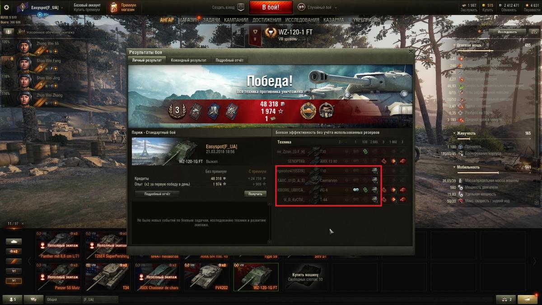Click the barracks crew icon above crew list
This screenshot has width=542, height=305.
click(x=9, y=32)
